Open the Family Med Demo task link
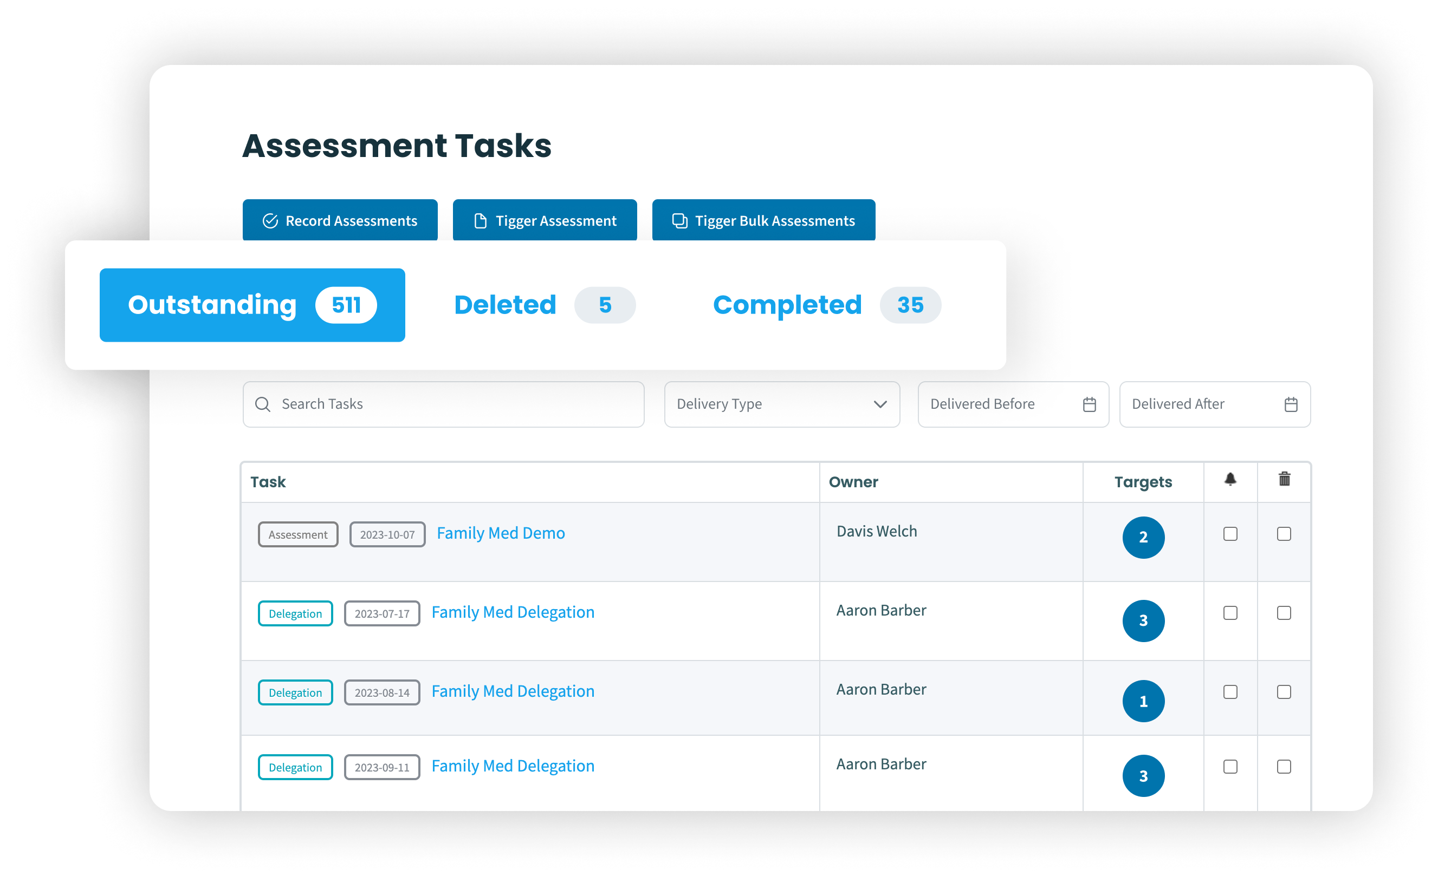This screenshot has height=876, width=1438. pos(500,533)
